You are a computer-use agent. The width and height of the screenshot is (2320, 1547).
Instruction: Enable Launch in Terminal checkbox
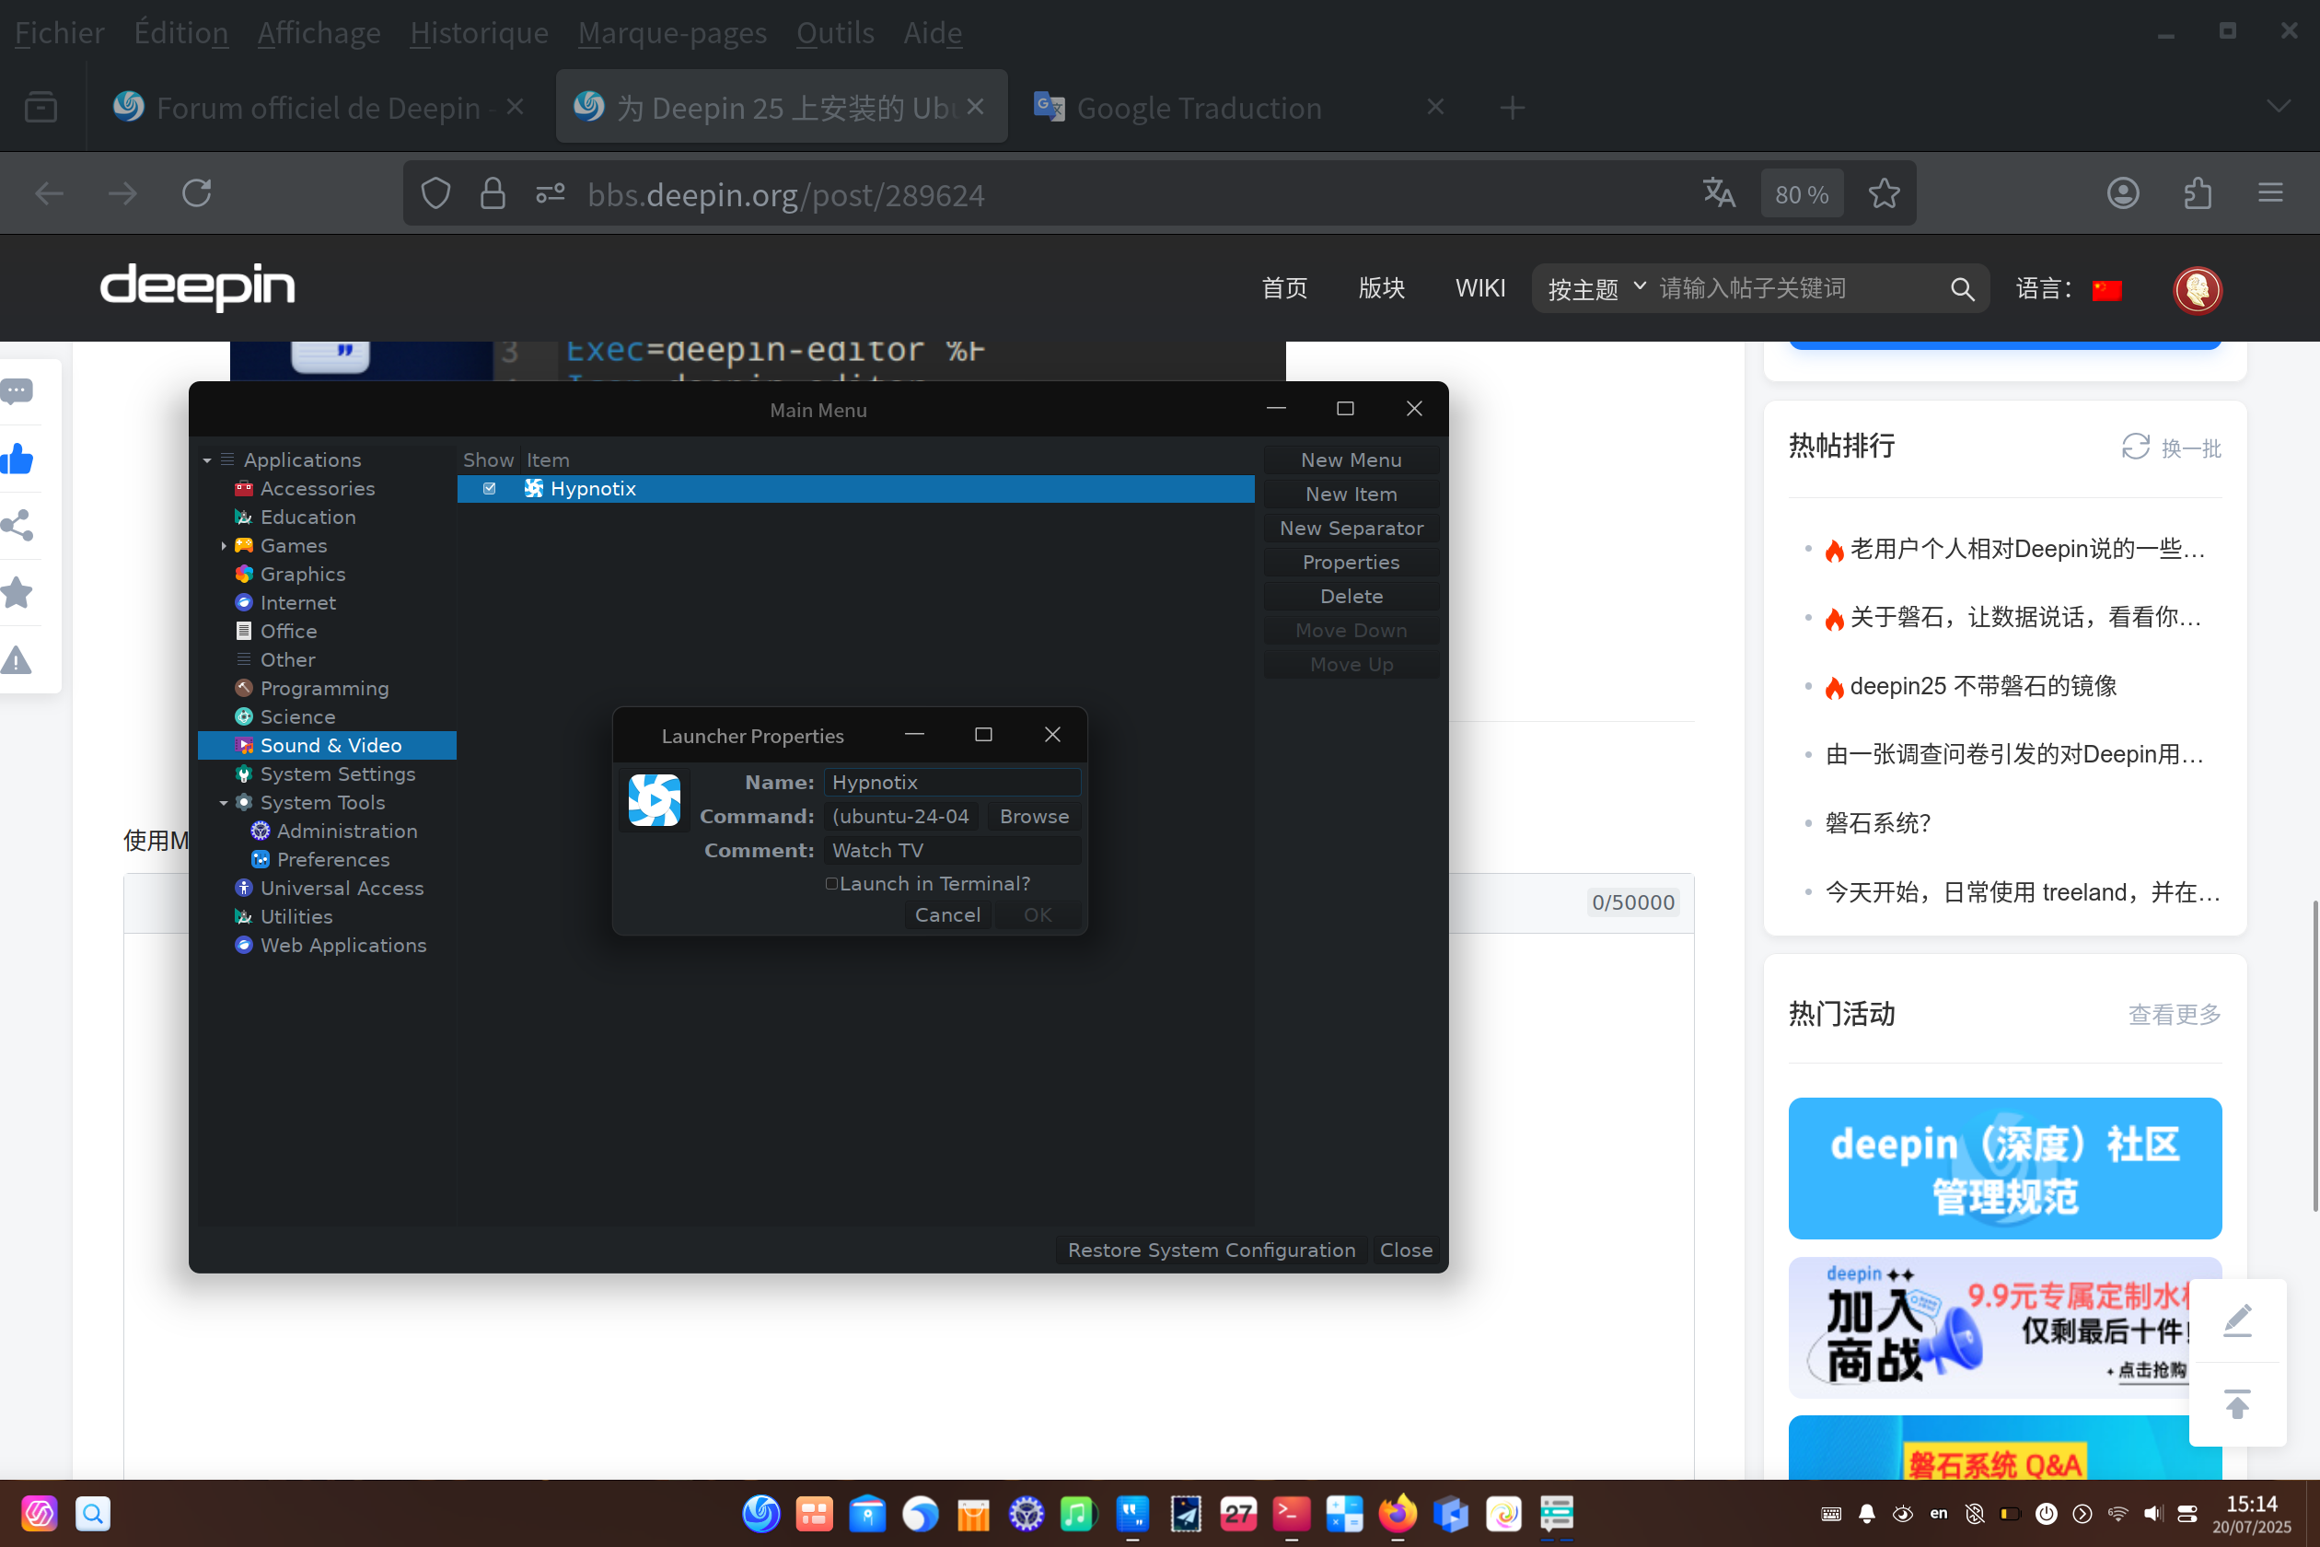[x=831, y=883]
